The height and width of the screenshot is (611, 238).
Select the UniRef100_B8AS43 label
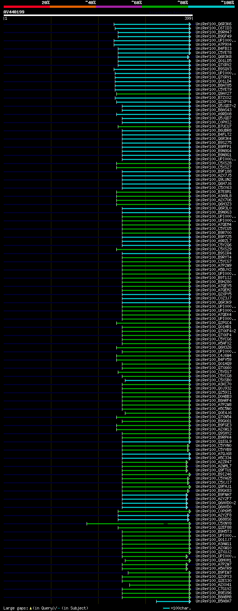tap(213, 110)
